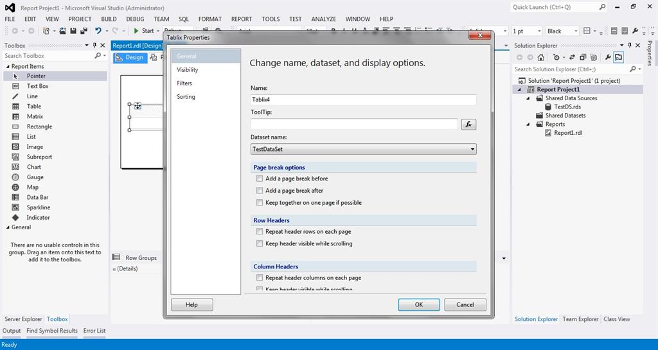Open the Dataset name dropdown
The width and height of the screenshot is (658, 350).
[x=472, y=149]
